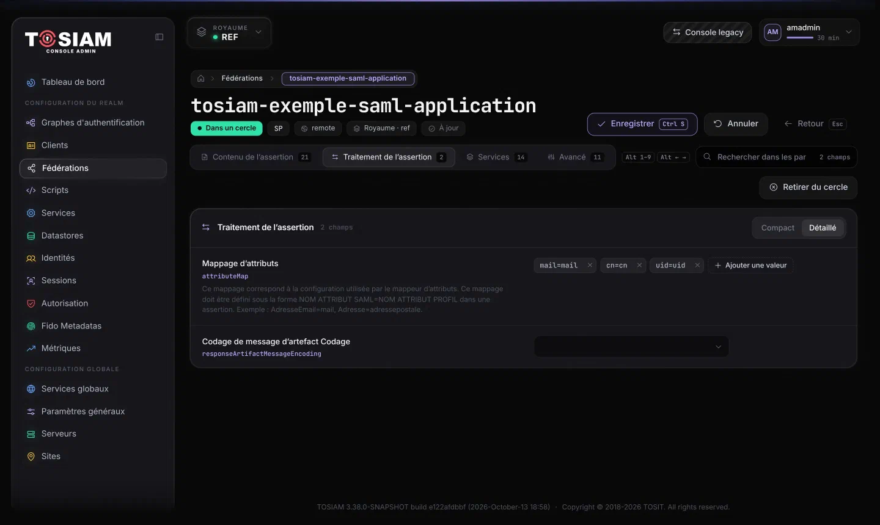Screen dimensions: 880x525
Task: Switch to Console legacy
Action: pyautogui.click(x=708, y=32)
